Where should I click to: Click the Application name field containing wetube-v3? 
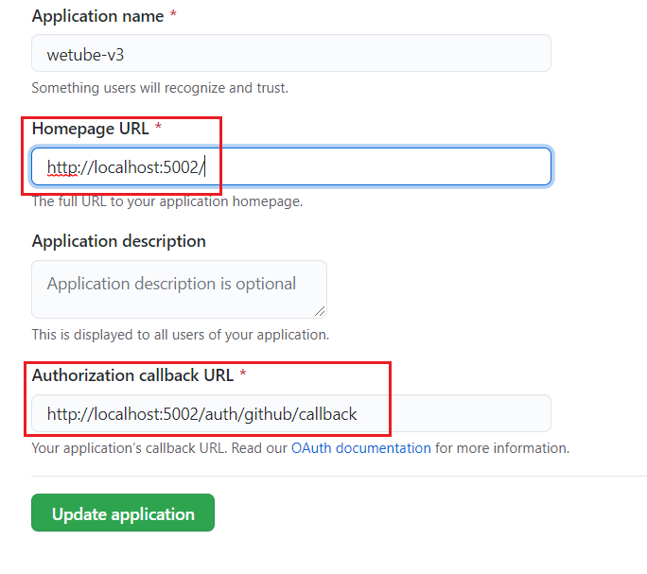click(x=291, y=53)
